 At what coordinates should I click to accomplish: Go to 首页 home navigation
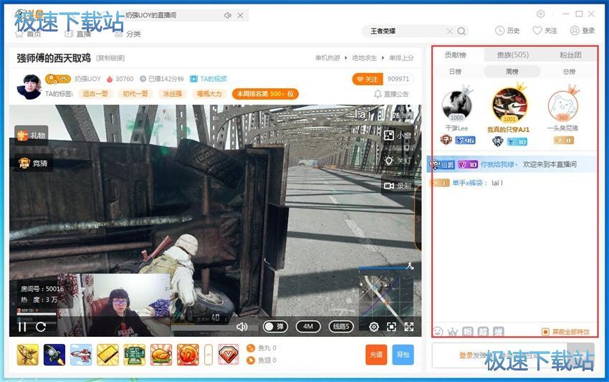coord(28,34)
